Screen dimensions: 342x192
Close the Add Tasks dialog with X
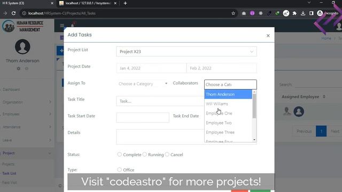pos(268,36)
